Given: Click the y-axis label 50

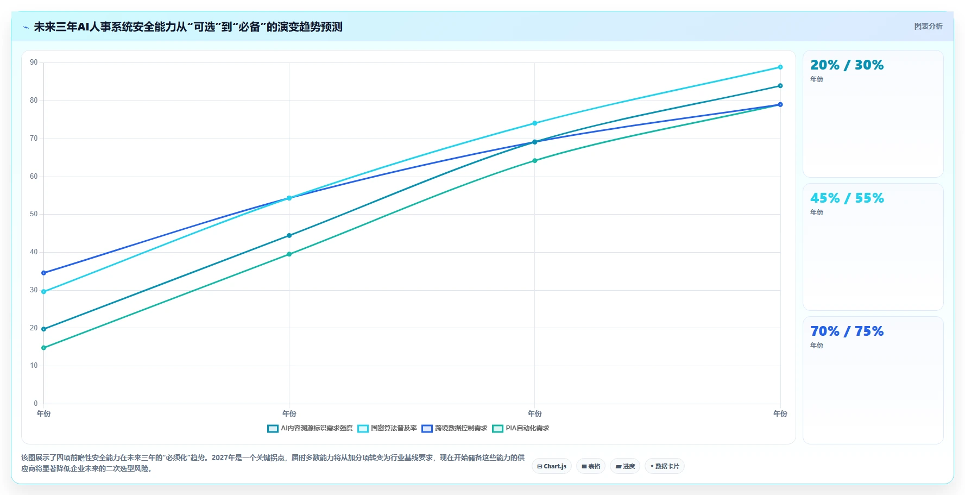Looking at the screenshot, I should click(34, 214).
